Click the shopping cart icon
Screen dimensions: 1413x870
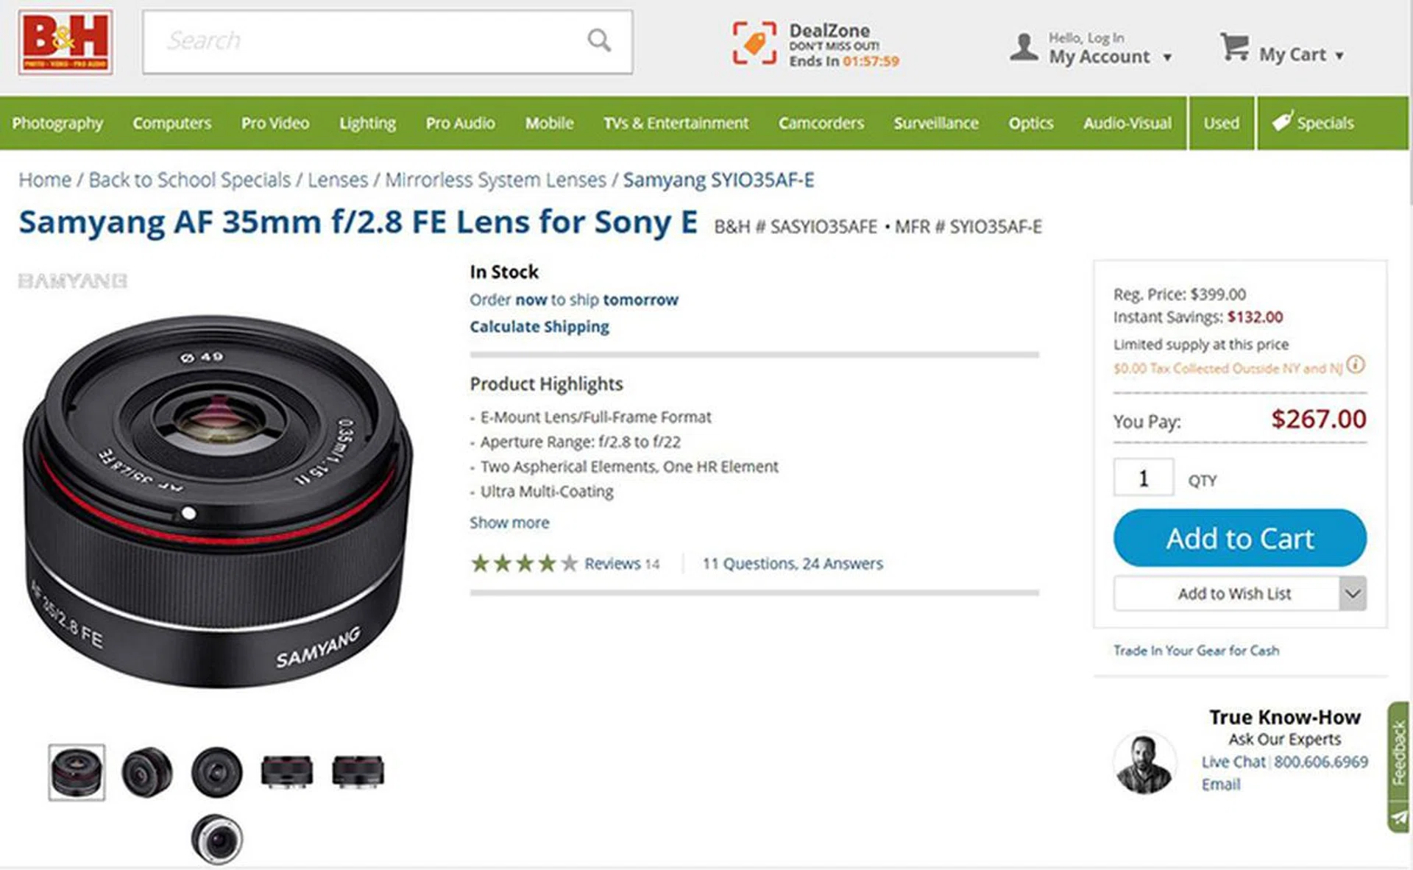pos(1234,47)
